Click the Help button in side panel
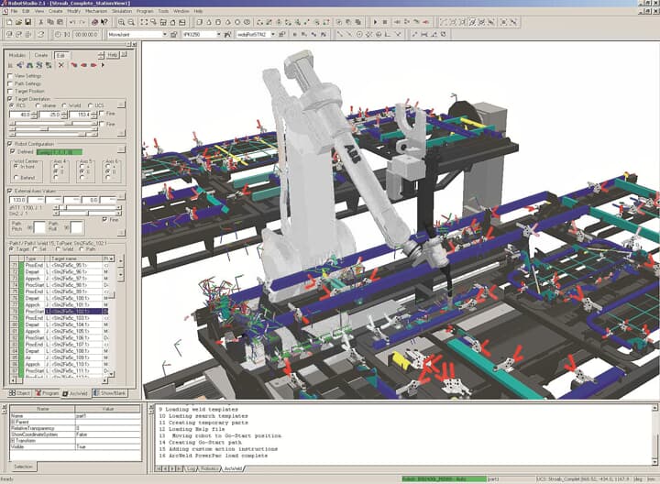The width and height of the screenshot is (660, 484). [112, 55]
